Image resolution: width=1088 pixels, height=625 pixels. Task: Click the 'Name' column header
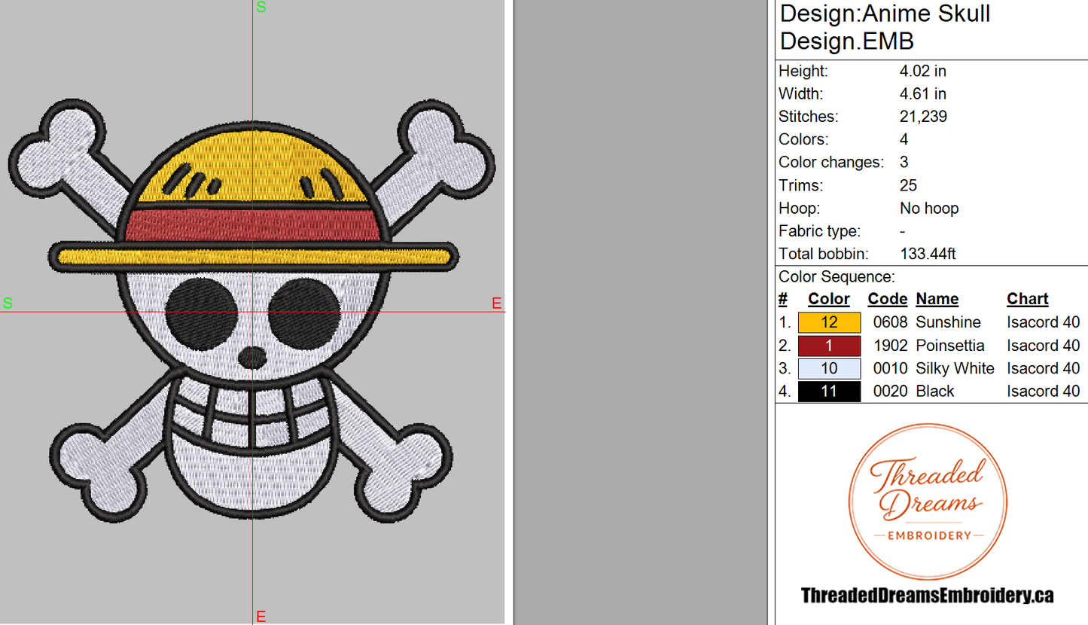click(x=937, y=299)
